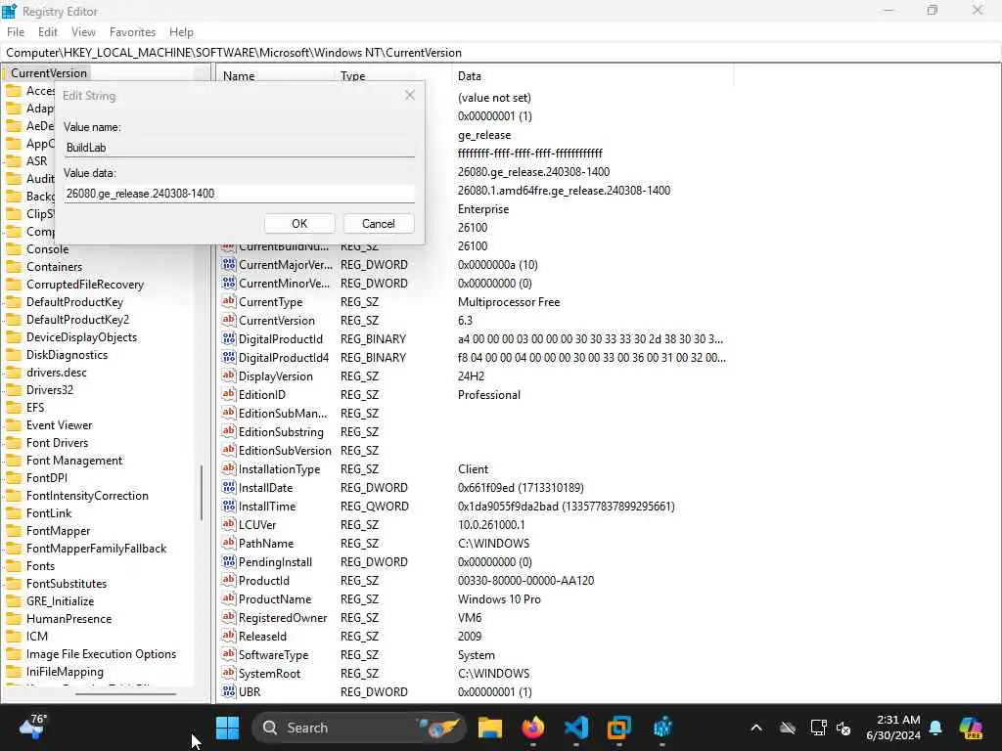Select the DeviceDisplayObjects folder icon
Image resolution: width=1002 pixels, height=751 pixels.
pyautogui.click(x=14, y=337)
